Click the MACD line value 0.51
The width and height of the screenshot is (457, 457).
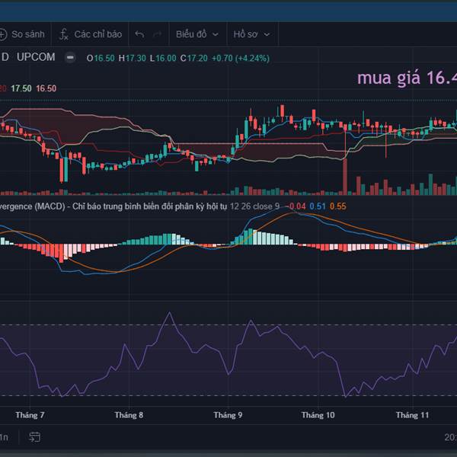click(318, 206)
